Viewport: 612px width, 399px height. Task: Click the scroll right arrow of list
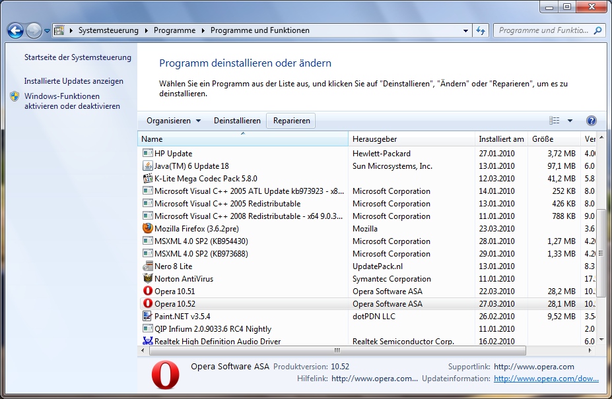tap(590, 350)
